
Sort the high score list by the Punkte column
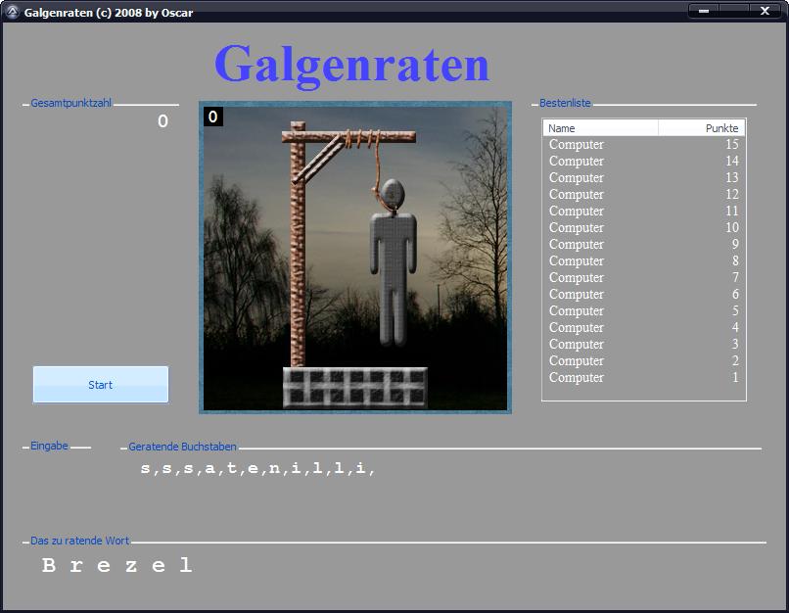(702, 128)
